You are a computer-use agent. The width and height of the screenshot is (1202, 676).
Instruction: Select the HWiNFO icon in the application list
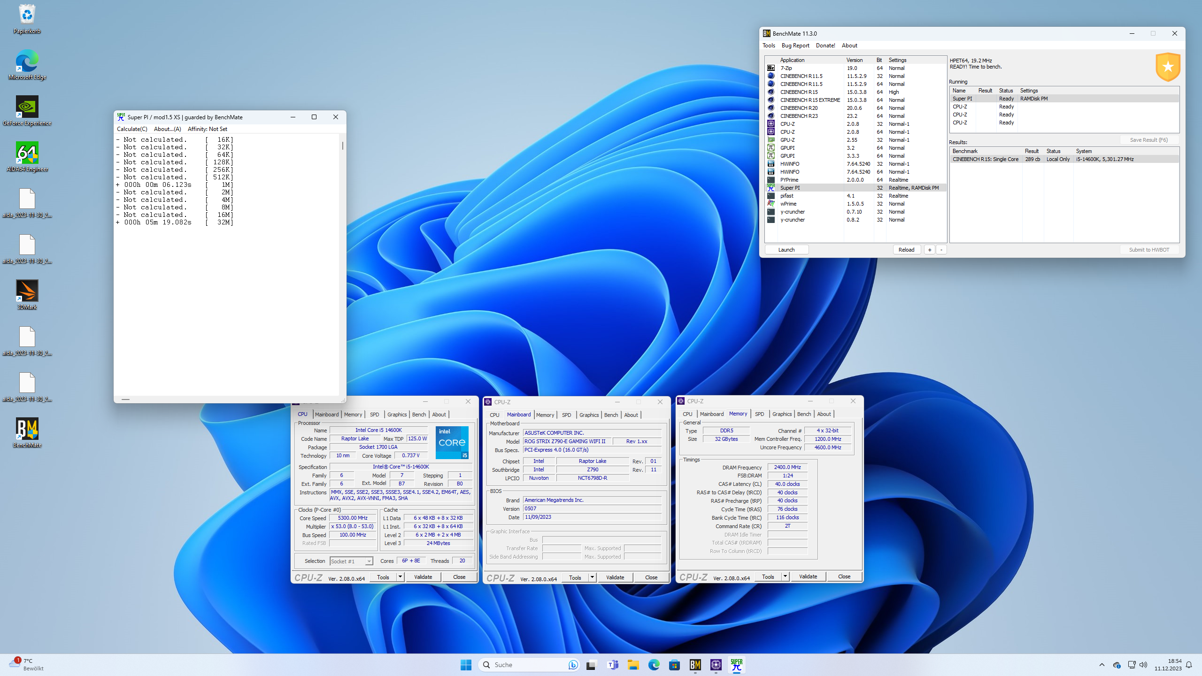pos(771,163)
